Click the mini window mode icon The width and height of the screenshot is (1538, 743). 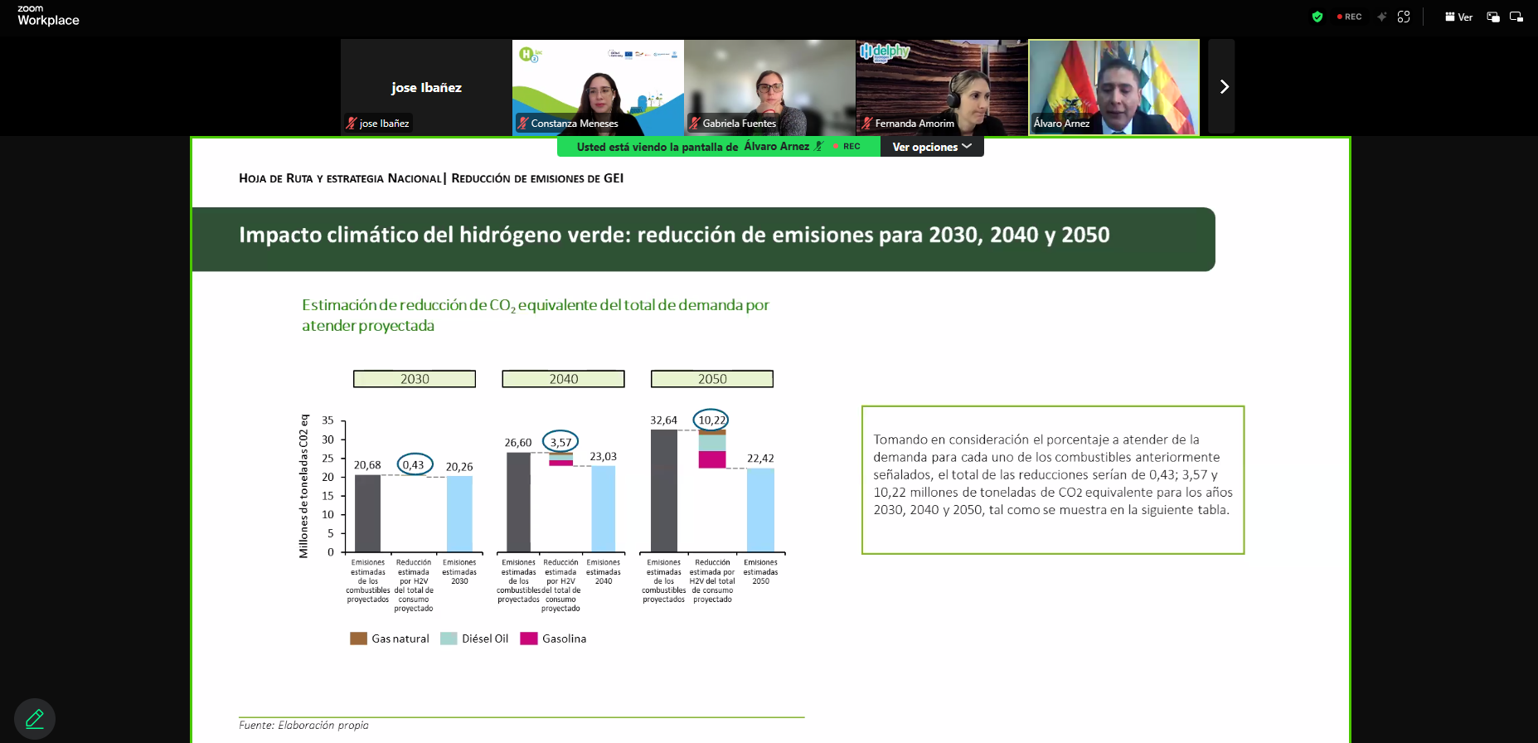1516,17
